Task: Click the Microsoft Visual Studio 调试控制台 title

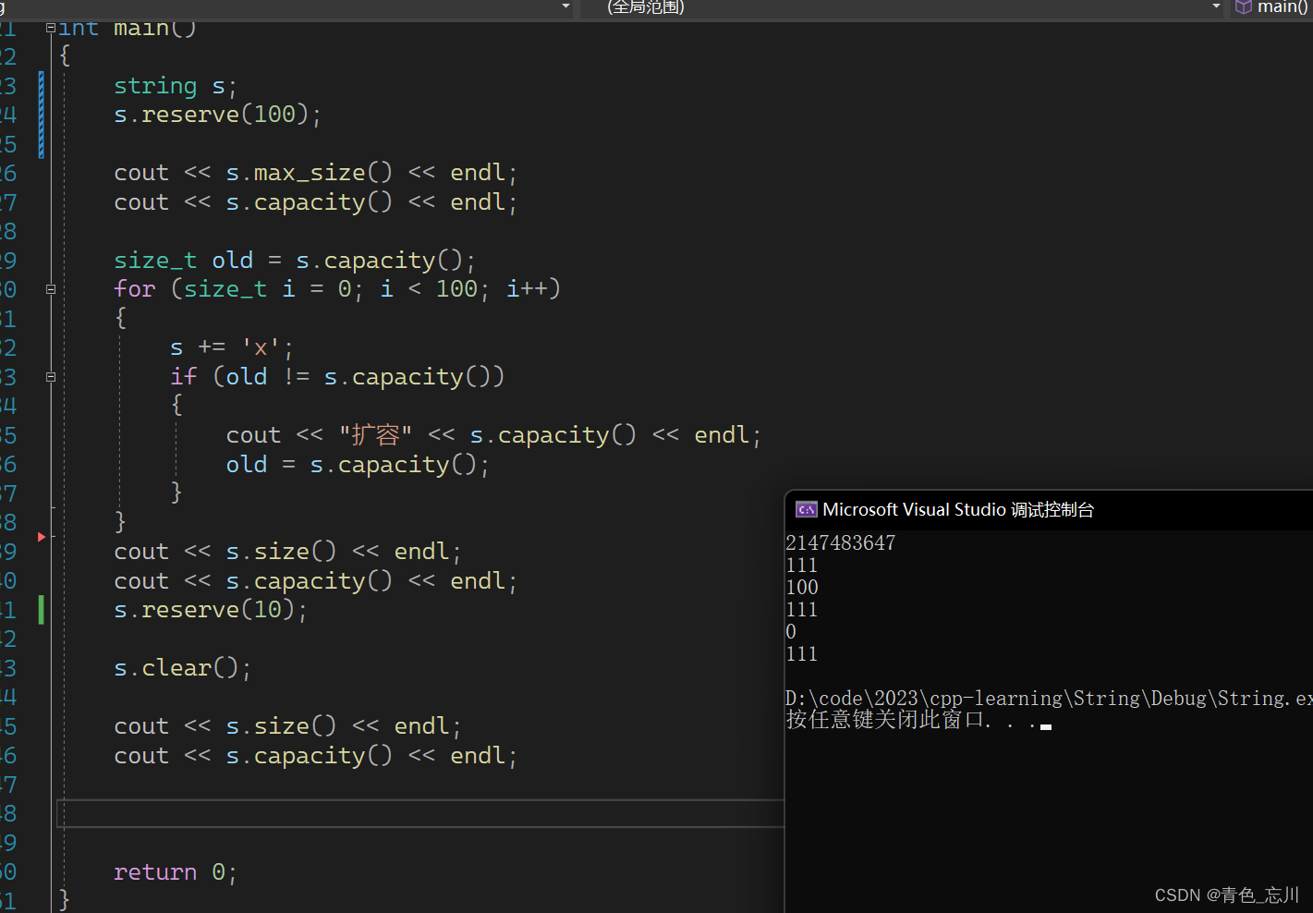Action: [x=958, y=510]
